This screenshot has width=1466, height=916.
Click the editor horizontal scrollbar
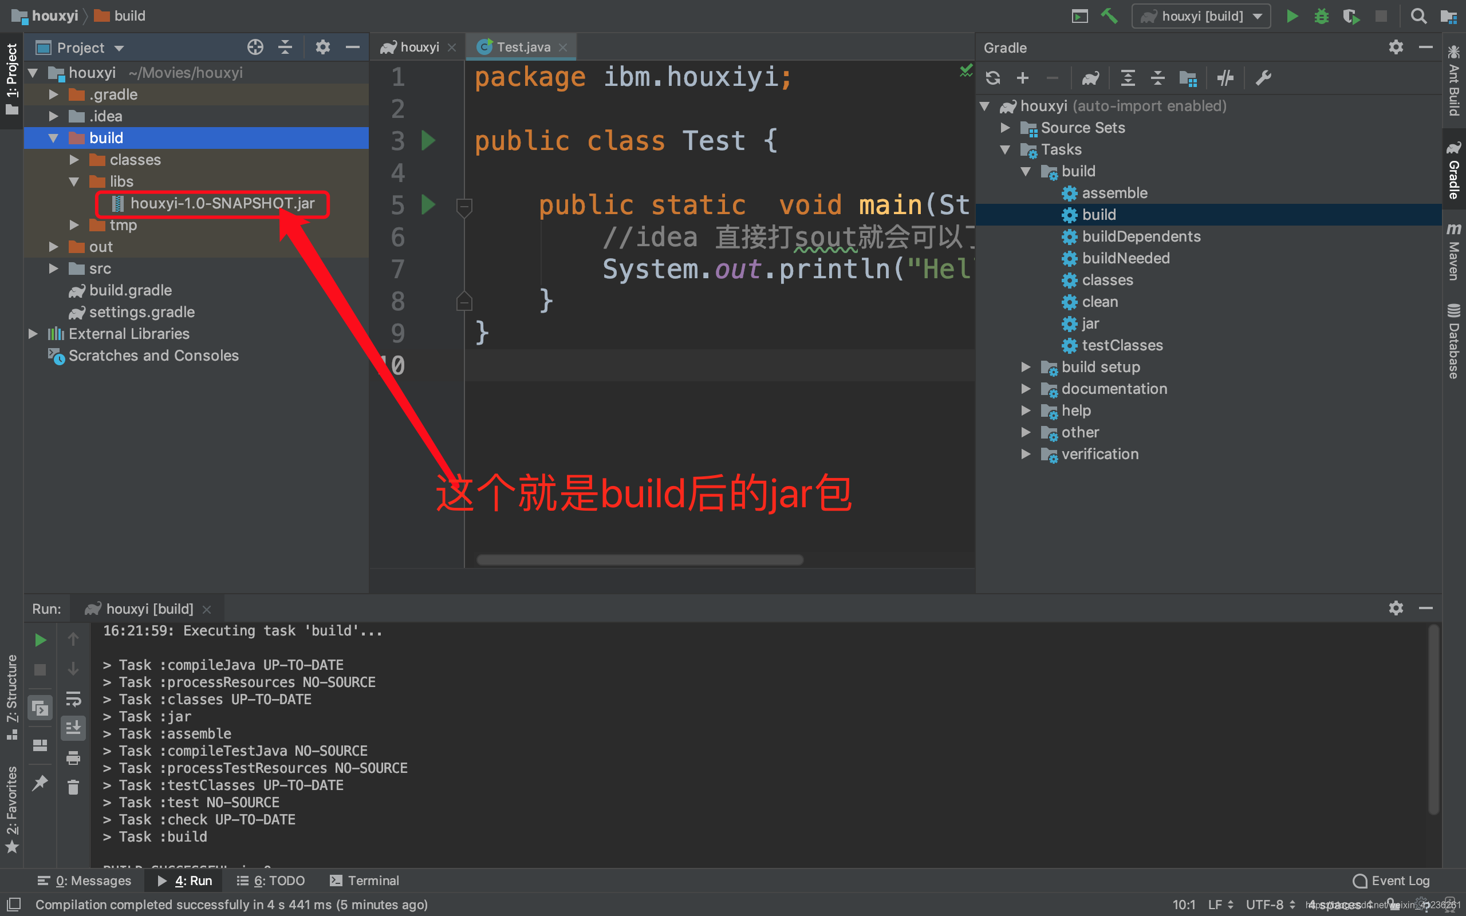click(x=640, y=560)
